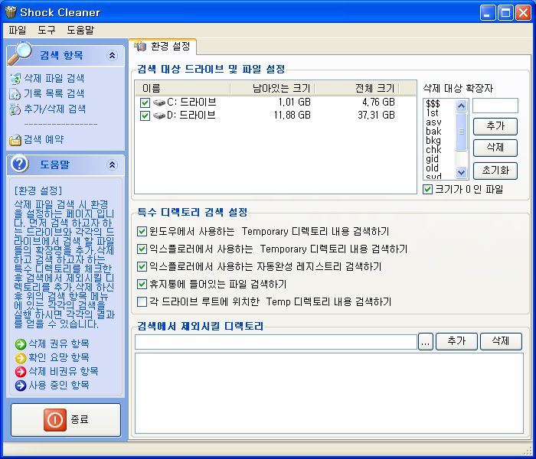The width and height of the screenshot is (536, 459).
Task: Open 삭제 파일 검색 link
Action: tap(54, 79)
